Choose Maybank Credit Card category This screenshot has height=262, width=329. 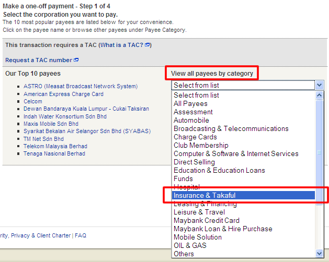(x=243, y=221)
